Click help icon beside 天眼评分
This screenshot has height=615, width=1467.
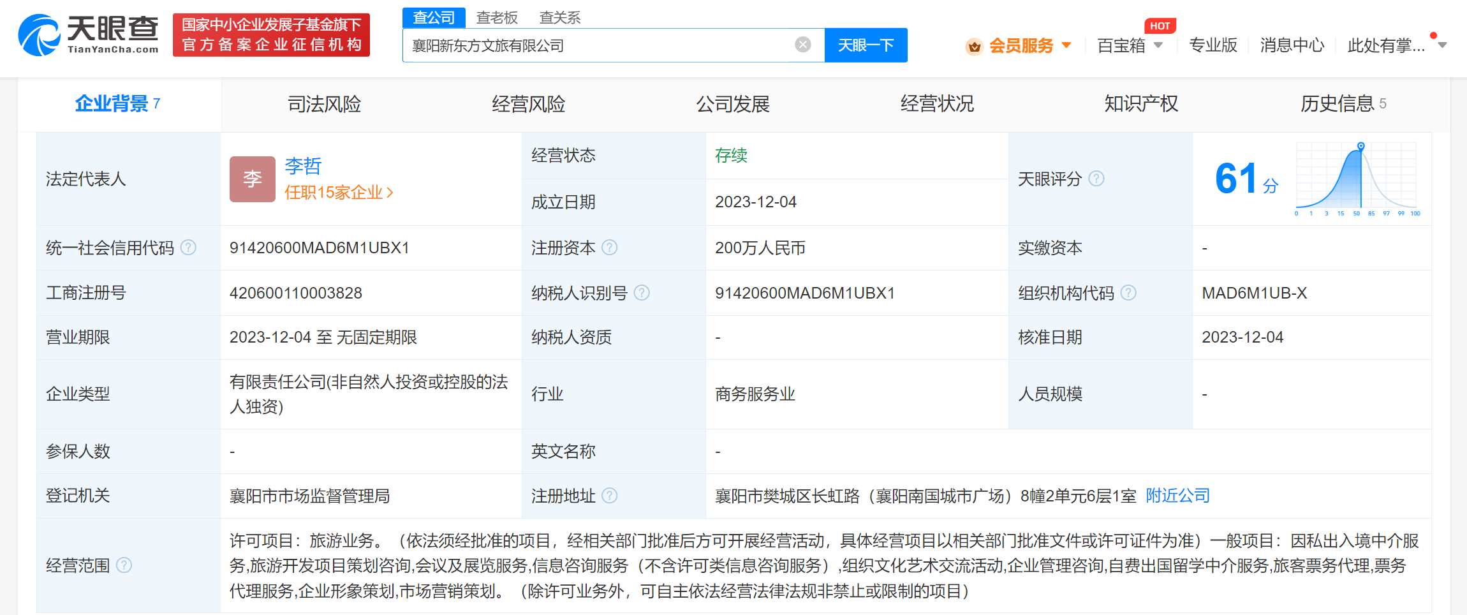1096,179
